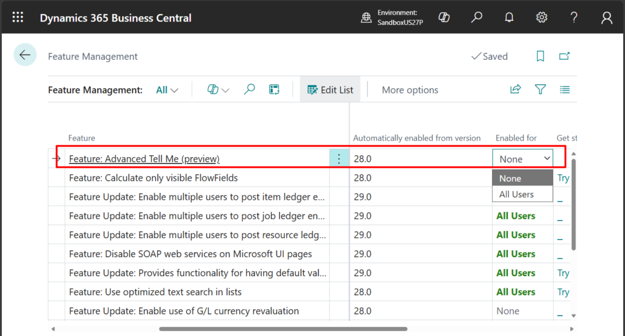Open Feature: Advanced Tell Me (preview) link

[x=144, y=159]
